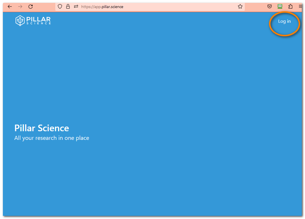
Task: Click the research tagline under the heading
Action: pos(52,138)
